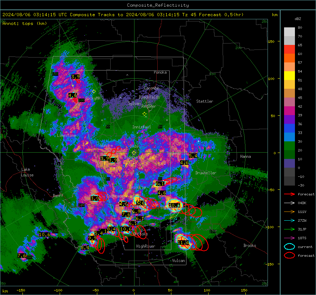Viewport: 316px width, 295px height.
Task: Click the red forecast arrow legend icon
Action: point(289,194)
